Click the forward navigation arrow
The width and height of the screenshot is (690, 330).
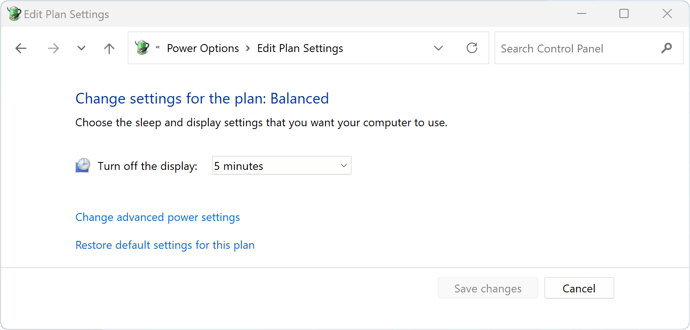[53, 48]
